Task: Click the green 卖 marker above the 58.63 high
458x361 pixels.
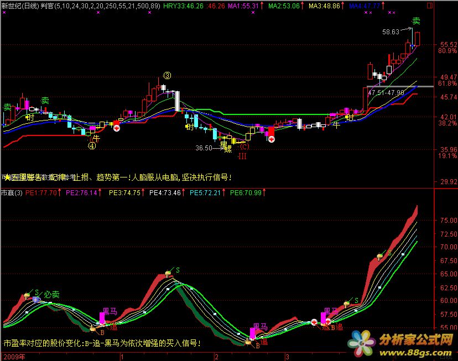Action: tap(416, 20)
